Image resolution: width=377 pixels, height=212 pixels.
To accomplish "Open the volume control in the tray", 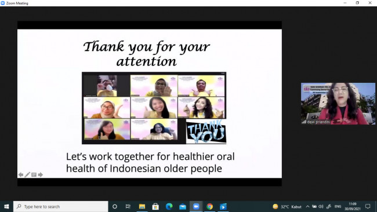I will point(321,206).
